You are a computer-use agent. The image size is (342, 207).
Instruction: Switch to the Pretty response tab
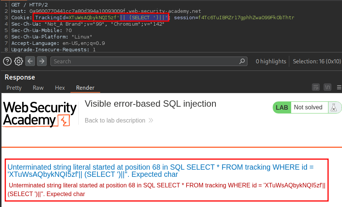(14, 88)
